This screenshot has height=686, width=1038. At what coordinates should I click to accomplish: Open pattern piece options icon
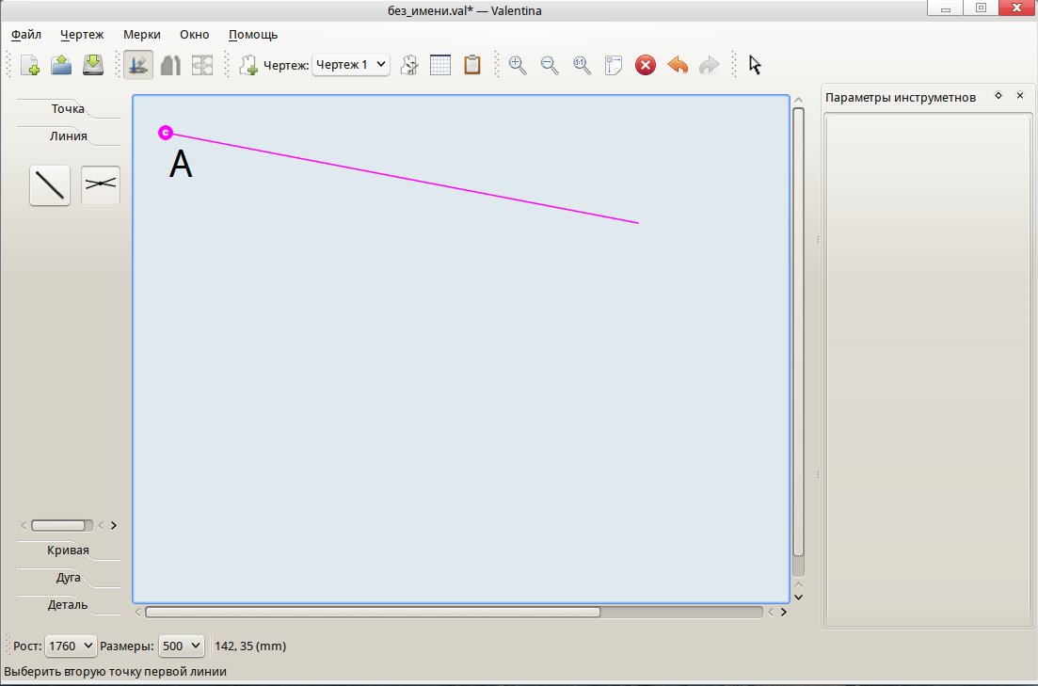[x=409, y=65]
